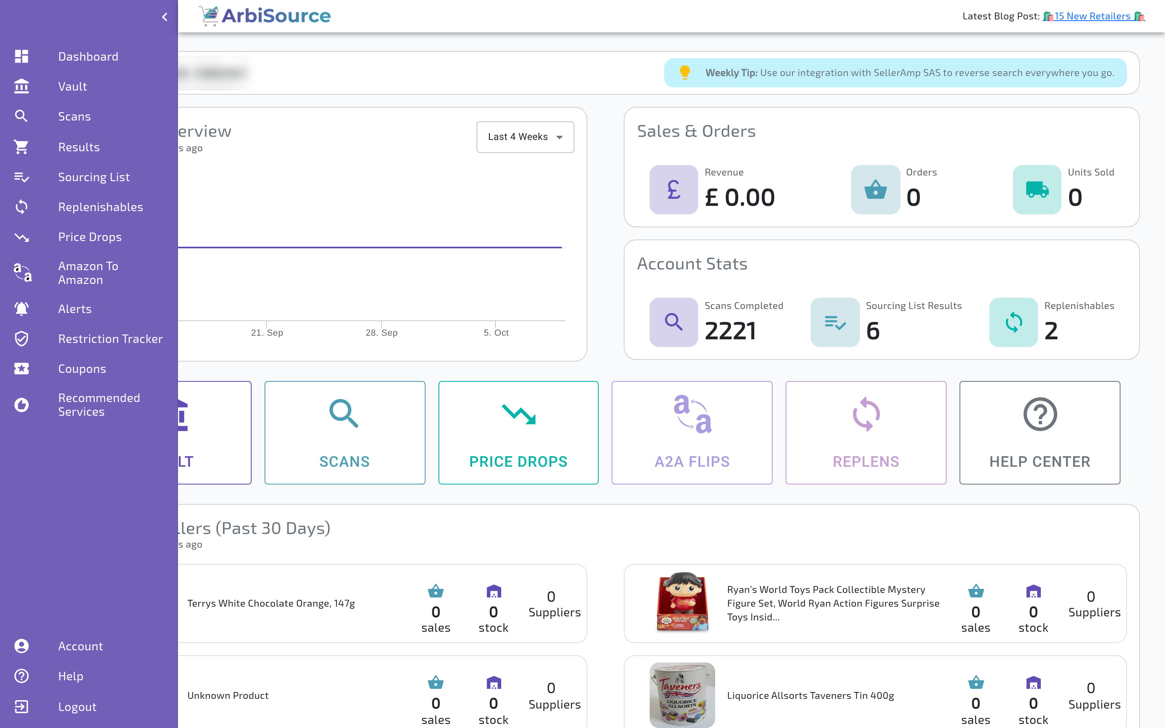
Task: Click the Alerts bell icon
Action: click(x=21, y=309)
